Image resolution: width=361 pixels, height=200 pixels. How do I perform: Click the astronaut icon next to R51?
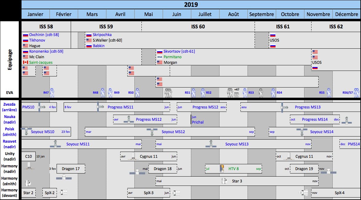click(x=194, y=93)
